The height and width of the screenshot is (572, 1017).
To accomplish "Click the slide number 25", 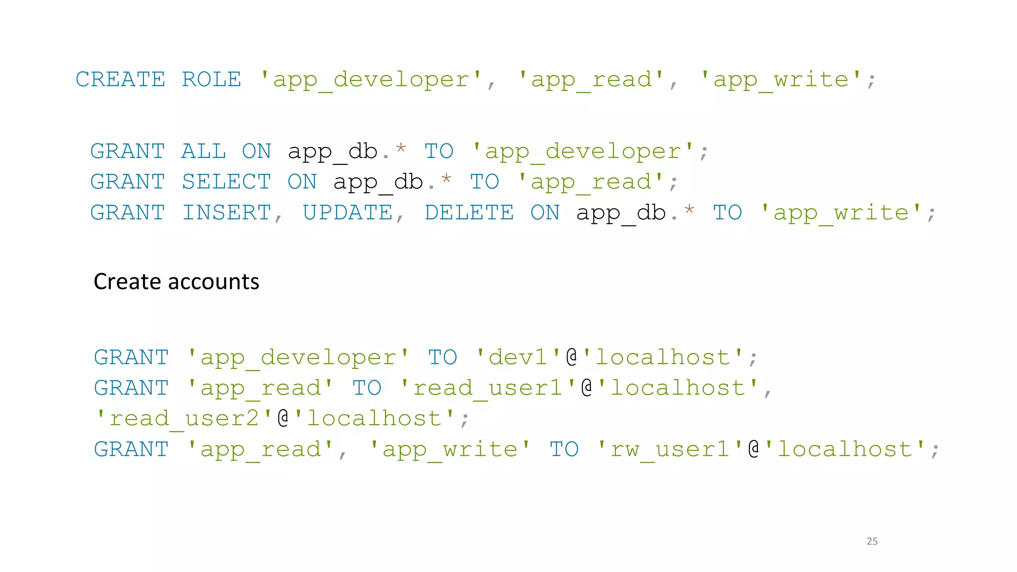I will tap(872, 541).
